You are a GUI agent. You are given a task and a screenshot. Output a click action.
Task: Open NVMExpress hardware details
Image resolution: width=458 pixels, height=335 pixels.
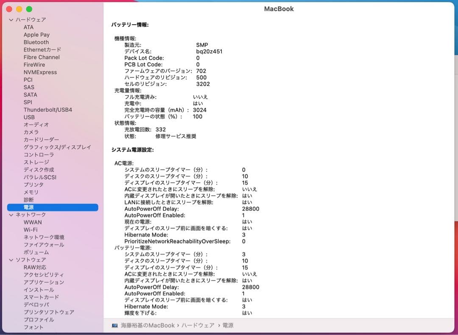[41, 72]
